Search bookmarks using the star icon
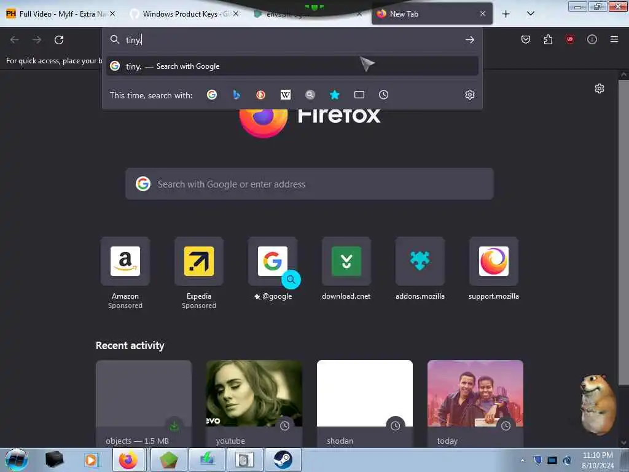Screen dimensions: 629x472 [x=335, y=95]
